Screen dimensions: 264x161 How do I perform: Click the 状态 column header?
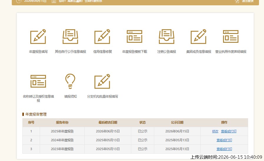(x=142, y=123)
